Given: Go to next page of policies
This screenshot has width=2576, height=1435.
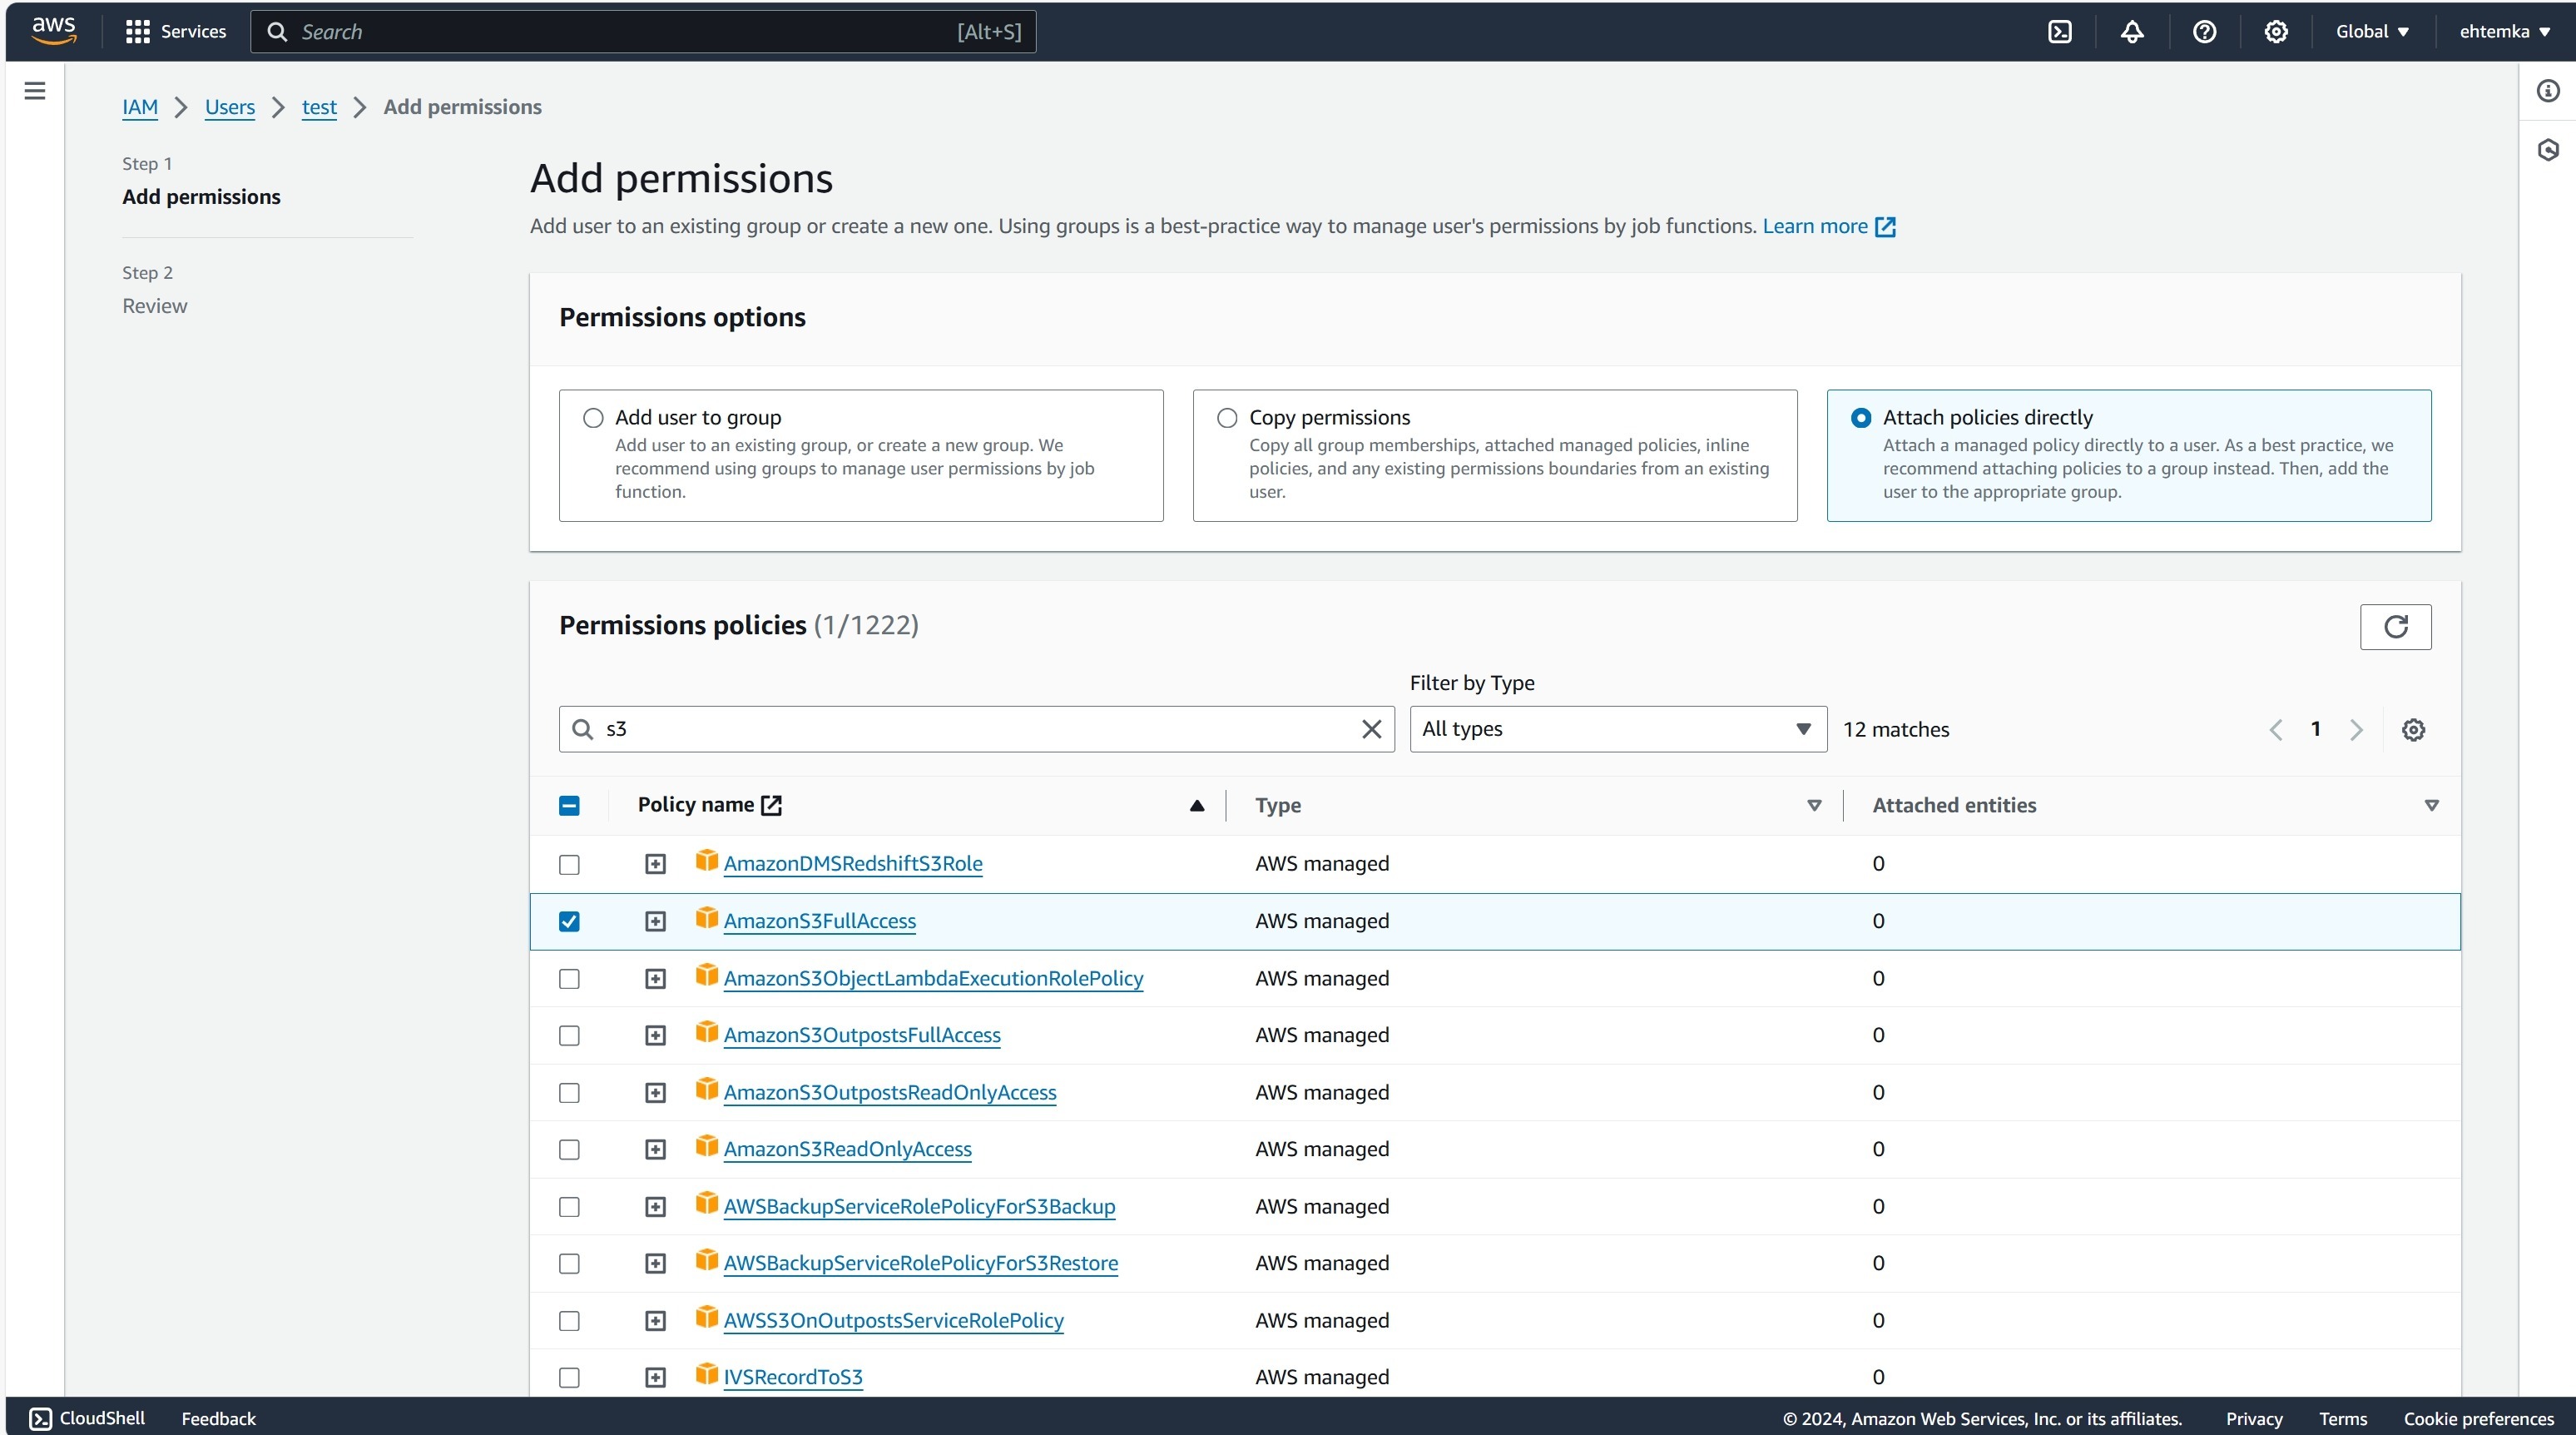Looking at the screenshot, I should click(2356, 729).
